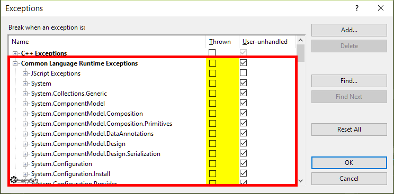Click the Thrown column header
The height and width of the screenshot is (194, 394).
pos(222,42)
